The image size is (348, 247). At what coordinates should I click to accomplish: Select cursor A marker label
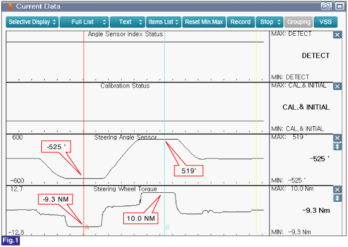87,228
